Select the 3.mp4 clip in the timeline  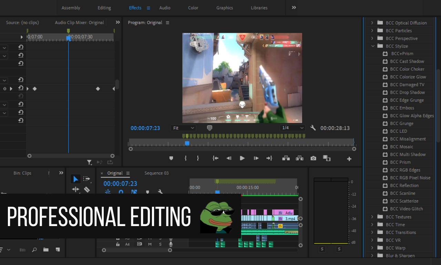(x=287, y=218)
